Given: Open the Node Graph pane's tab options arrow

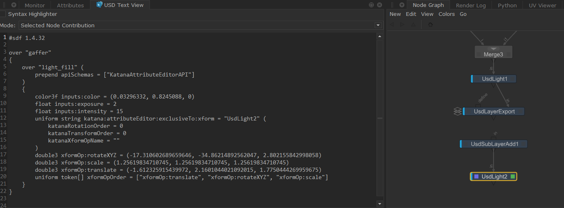Looking at the screenshot, I should pyautogui.click(x=402, y=5).
